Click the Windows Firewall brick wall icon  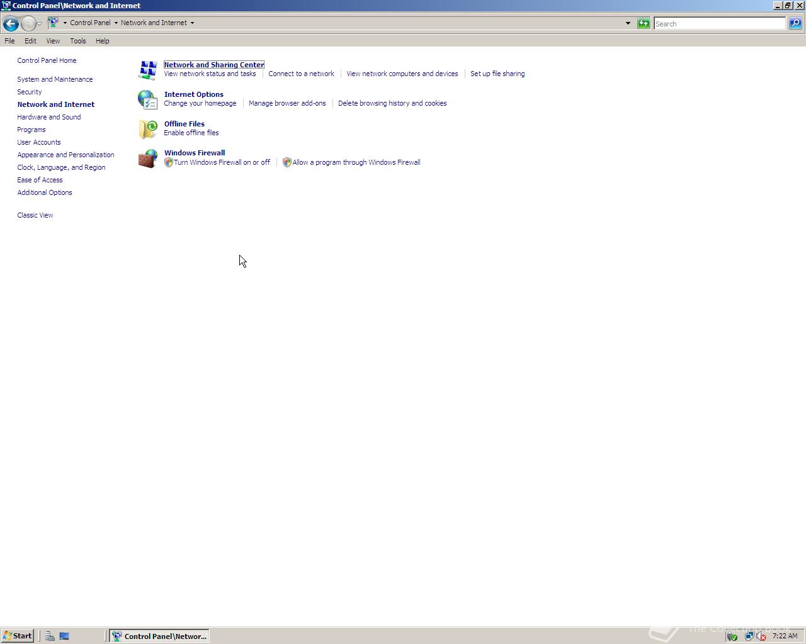(148, 158)
